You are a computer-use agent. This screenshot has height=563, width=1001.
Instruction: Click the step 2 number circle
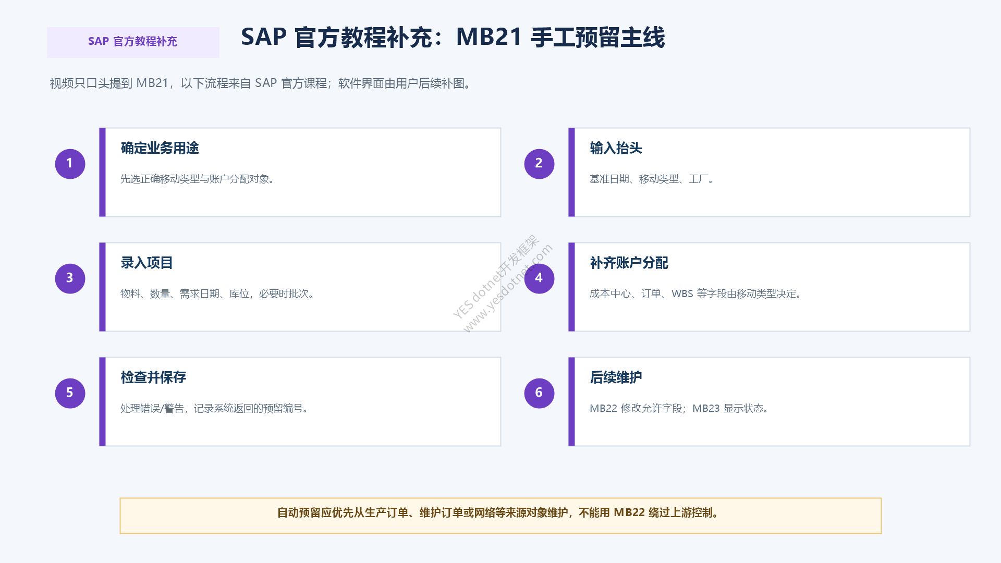pos(539,164)
